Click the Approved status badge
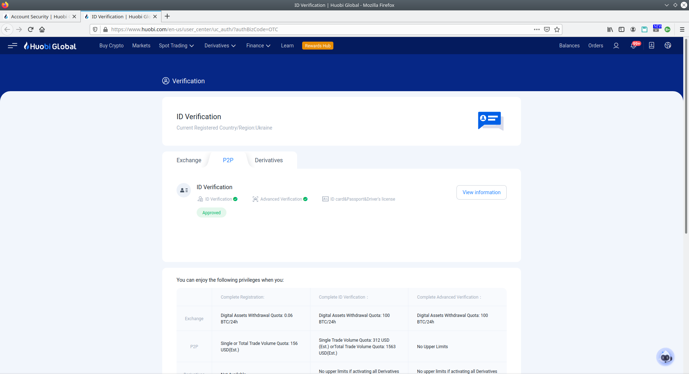Image resolution: width=689 pixels, height=374 pixels. [211, 212]
